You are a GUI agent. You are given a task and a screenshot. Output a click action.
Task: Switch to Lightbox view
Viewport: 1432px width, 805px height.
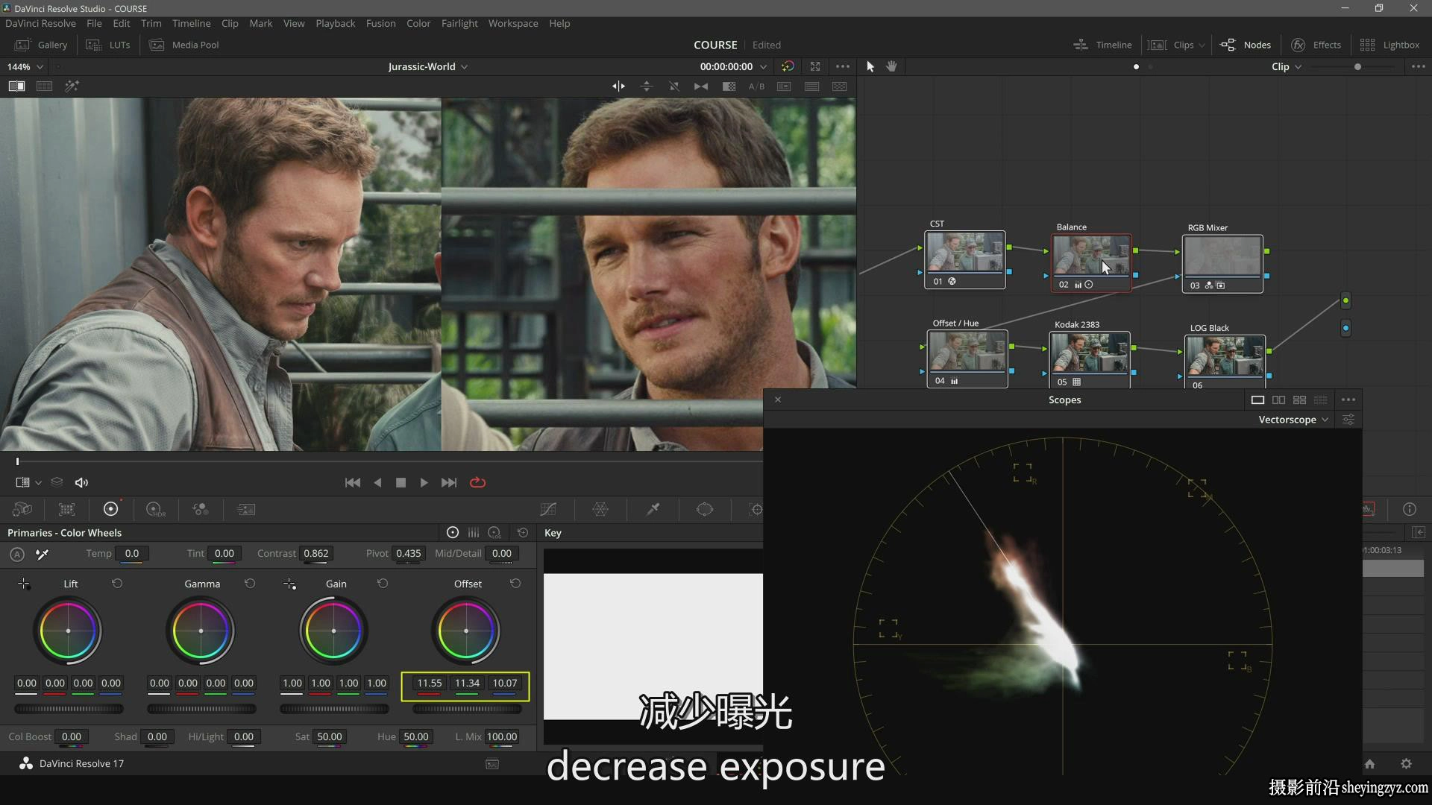click(x=1389, y=45)
